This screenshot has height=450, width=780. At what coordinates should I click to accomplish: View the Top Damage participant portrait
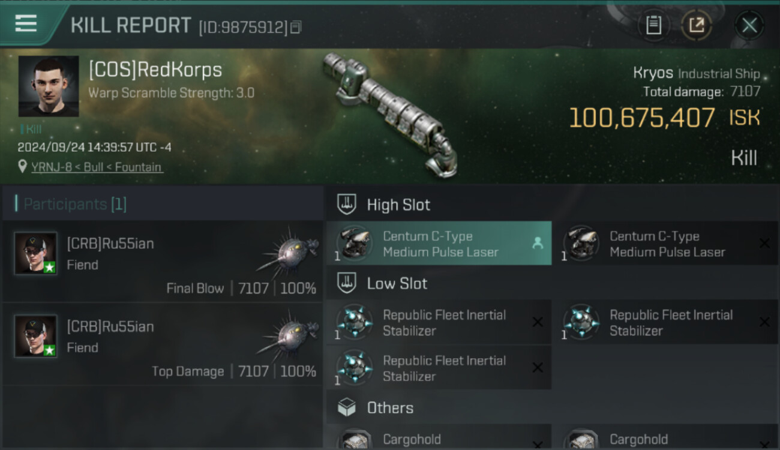pos(36,336)
